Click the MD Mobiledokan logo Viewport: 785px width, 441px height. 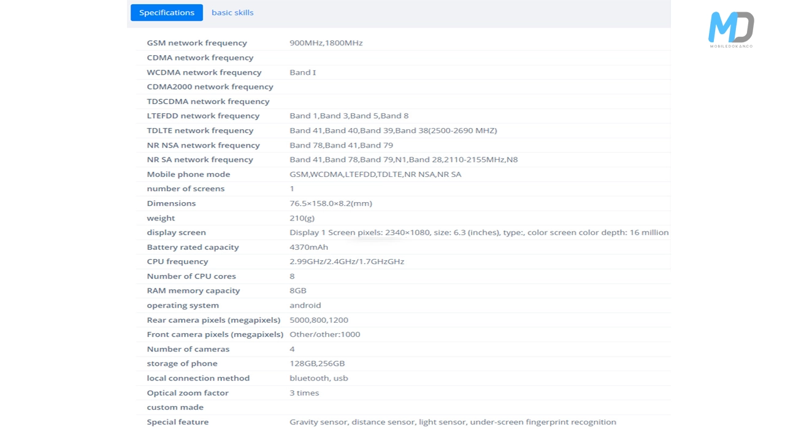point(730,29)
